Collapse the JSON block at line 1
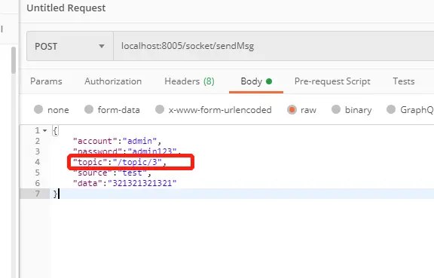The width and height of the screenshot is (434, 278). point(45,130)
